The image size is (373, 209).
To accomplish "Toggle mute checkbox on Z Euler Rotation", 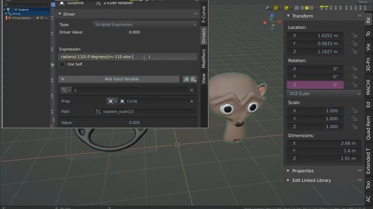I will click(x=42, y=18).
